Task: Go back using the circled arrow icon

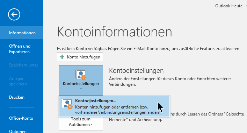Action: tap(14, 14)
